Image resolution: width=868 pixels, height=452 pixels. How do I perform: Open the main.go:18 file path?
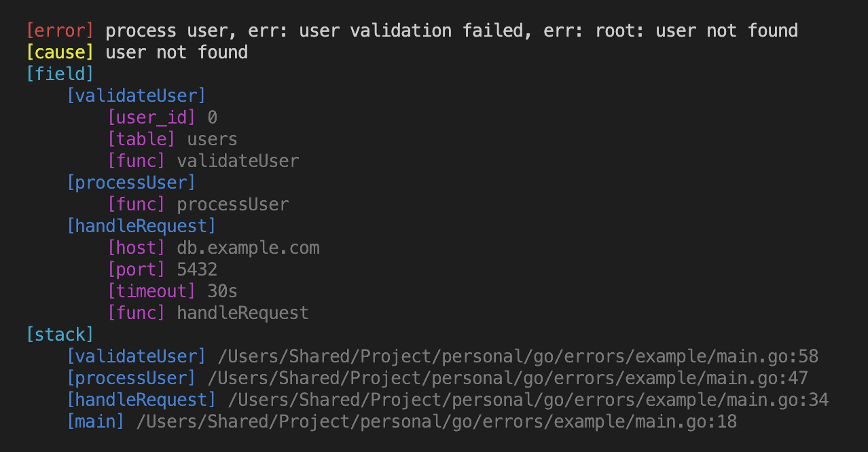pos(437,421)
